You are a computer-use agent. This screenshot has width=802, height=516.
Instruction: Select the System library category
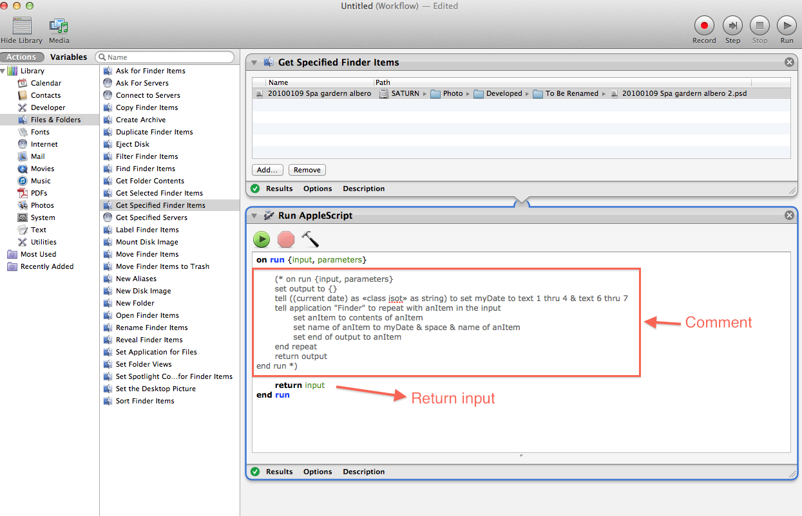pyautogui.click(x=43, y=217)
